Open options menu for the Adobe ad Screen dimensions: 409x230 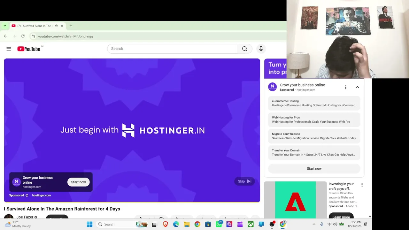tap(362, 185)
